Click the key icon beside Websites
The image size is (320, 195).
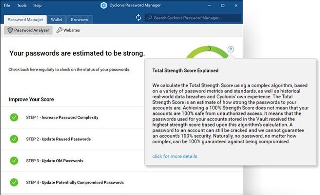click(x=59, y=30)
